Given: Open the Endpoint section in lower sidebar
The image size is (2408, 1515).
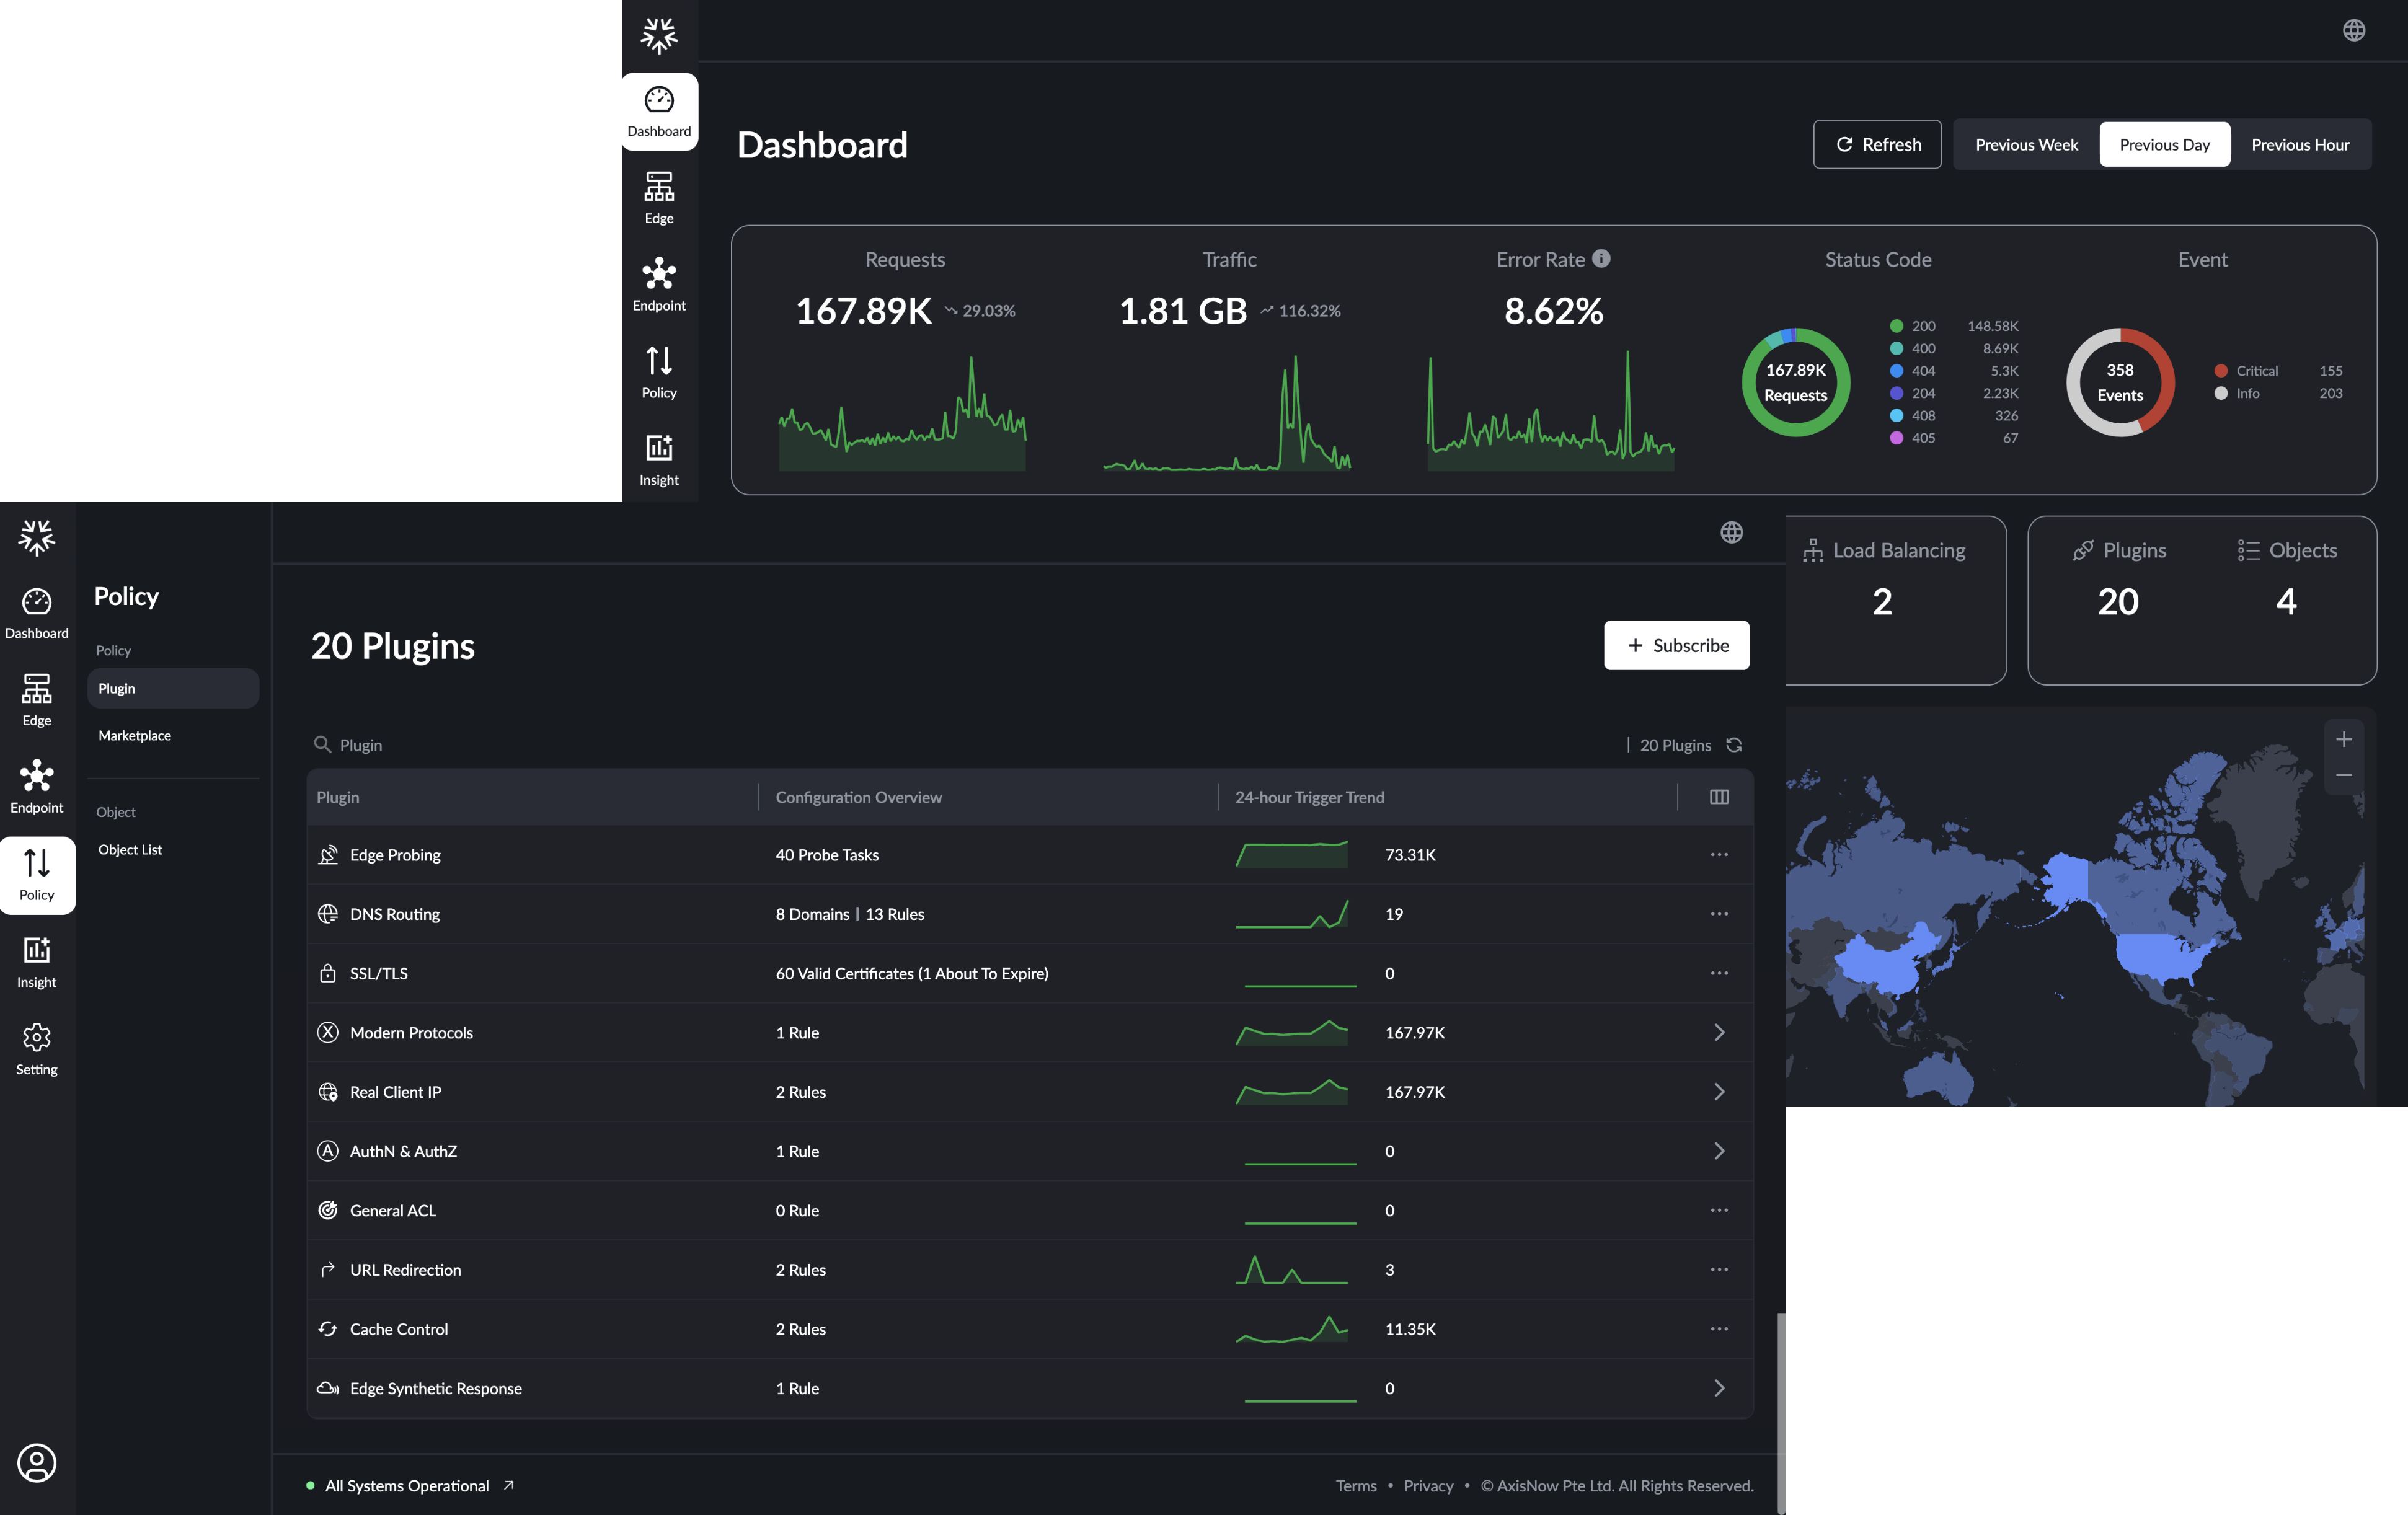Looking at the screenshot, I should (x=36, y=786).
